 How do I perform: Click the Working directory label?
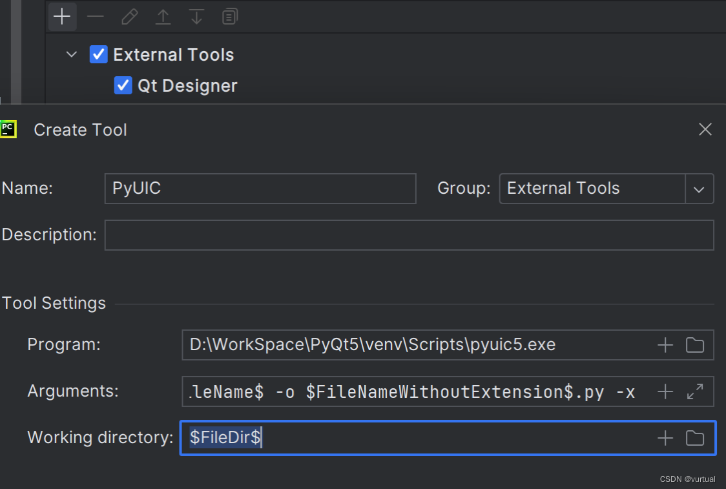101,437
